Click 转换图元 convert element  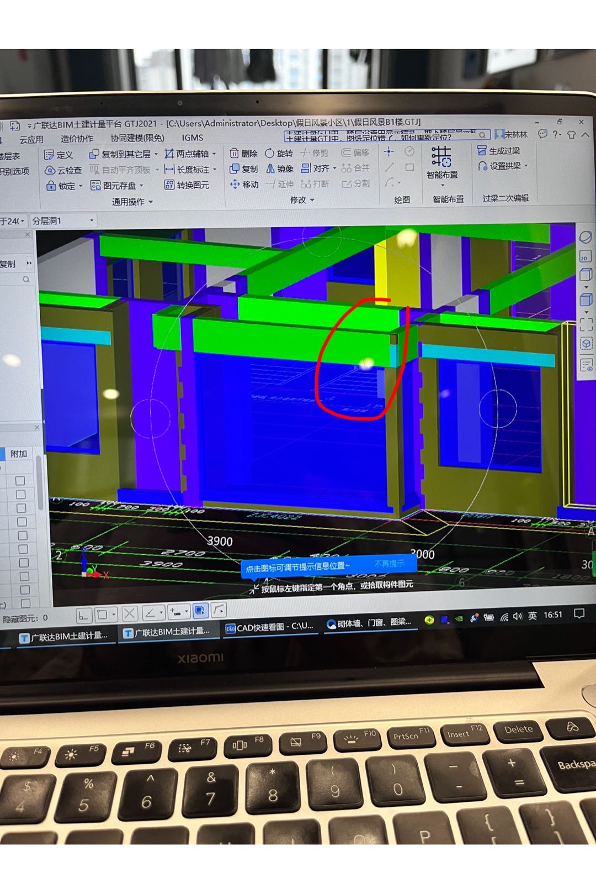point(187,185)
